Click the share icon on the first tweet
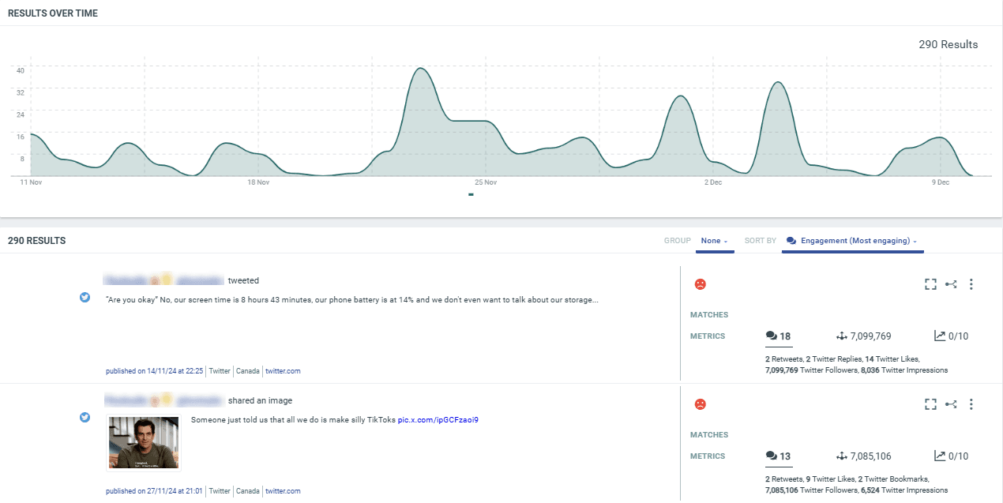Viewport: 1003px width, 503px height. (x=951, y=283)
